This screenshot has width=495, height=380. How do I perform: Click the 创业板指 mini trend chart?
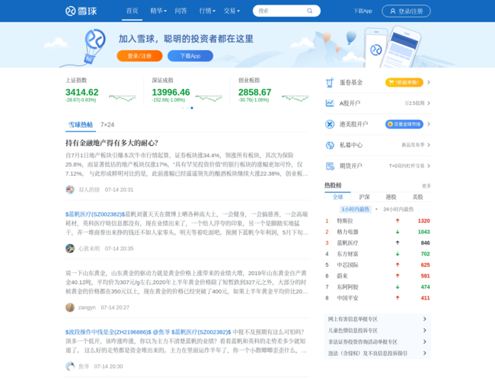pyautogui.click(x=295, y=98)
